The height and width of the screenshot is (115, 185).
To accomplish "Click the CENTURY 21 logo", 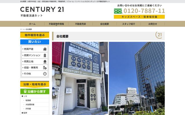I will (x=42, y=9).
